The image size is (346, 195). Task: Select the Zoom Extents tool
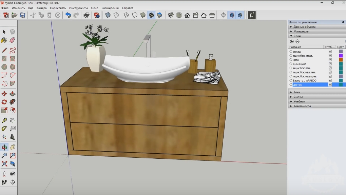pos(4,164)
